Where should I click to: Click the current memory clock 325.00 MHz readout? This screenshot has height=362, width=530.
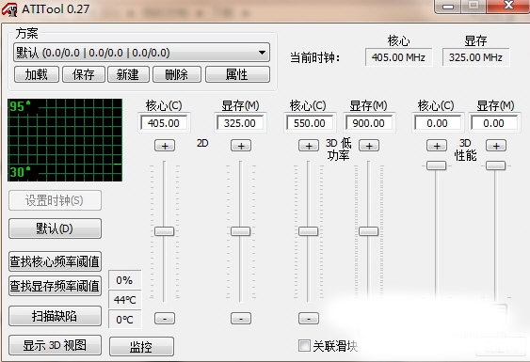[475, 57]
